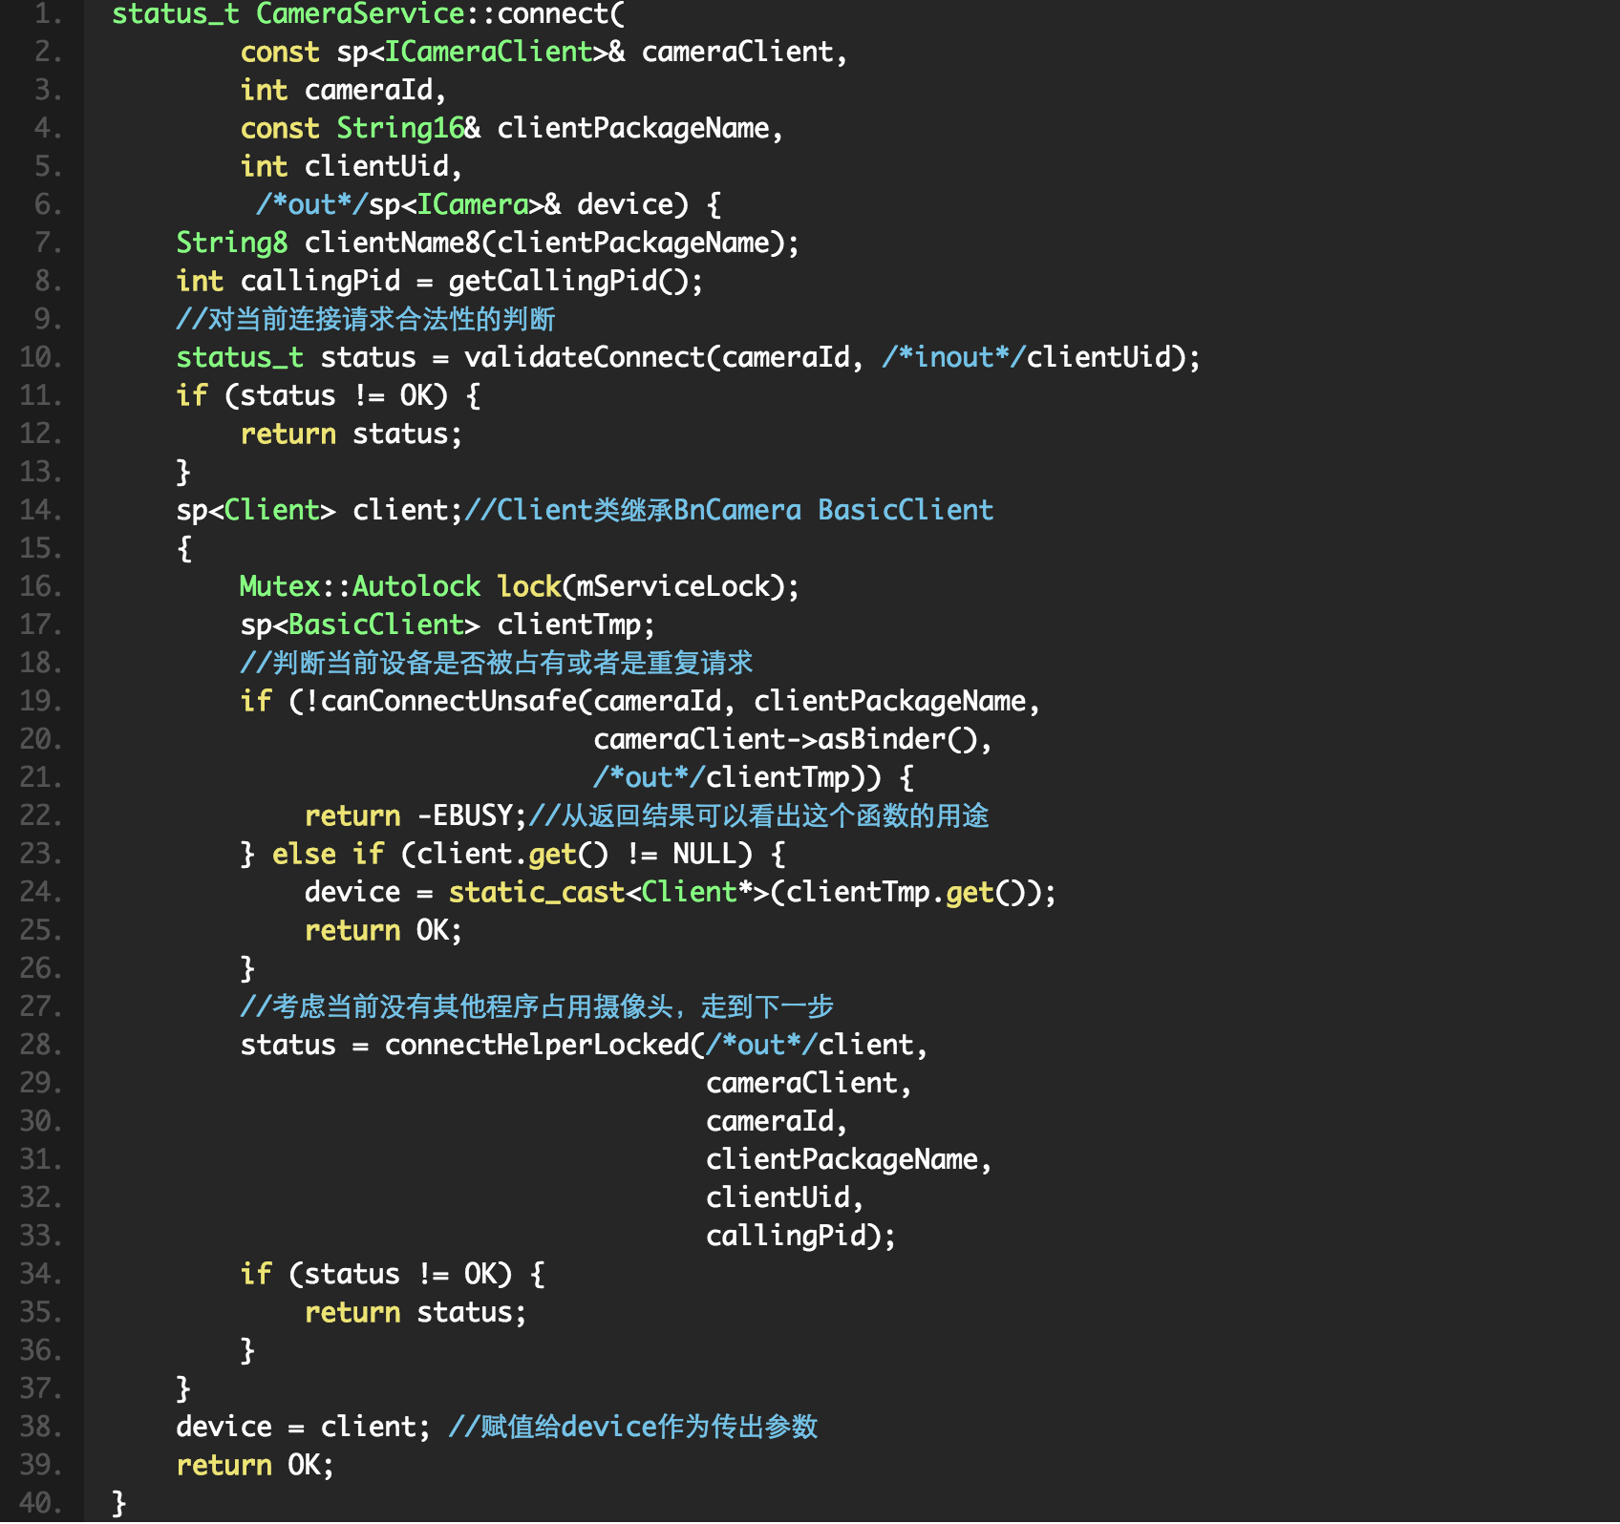Click the String8 type name
The image size is (1620, 1524).
tap(232, 243)
